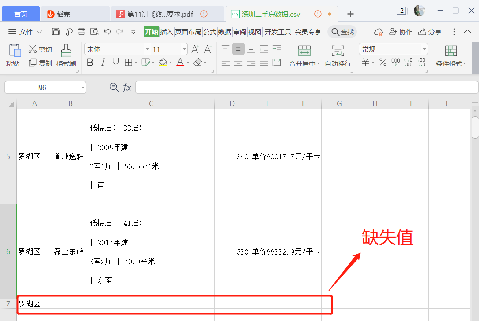Click the percent style icon
The image size is (479, 321).
tap(382, 62)
